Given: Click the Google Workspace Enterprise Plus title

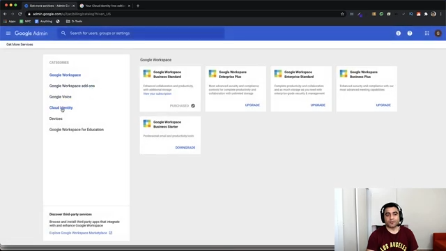Looking at the screenshot, I should 233,75.
